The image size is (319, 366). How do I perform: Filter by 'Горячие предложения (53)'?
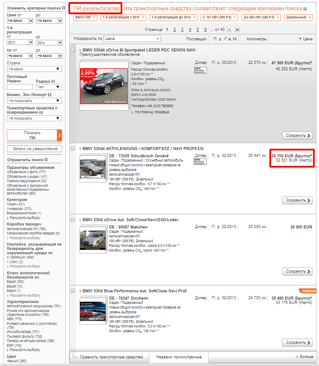(27, 181)
